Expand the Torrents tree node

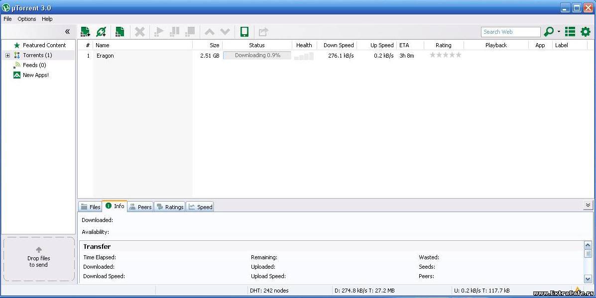[7, 55]
